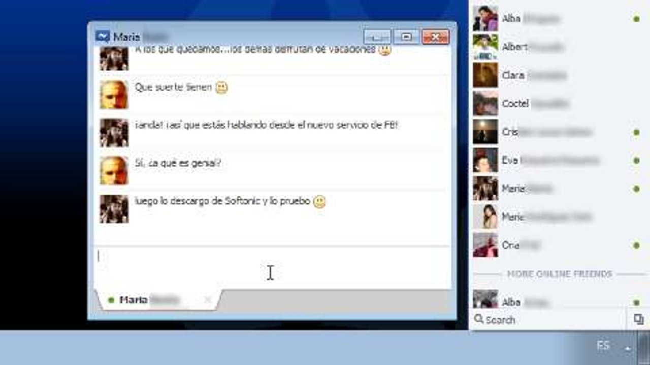Click smiley after 'lo pruebo' message

[319, 201]
